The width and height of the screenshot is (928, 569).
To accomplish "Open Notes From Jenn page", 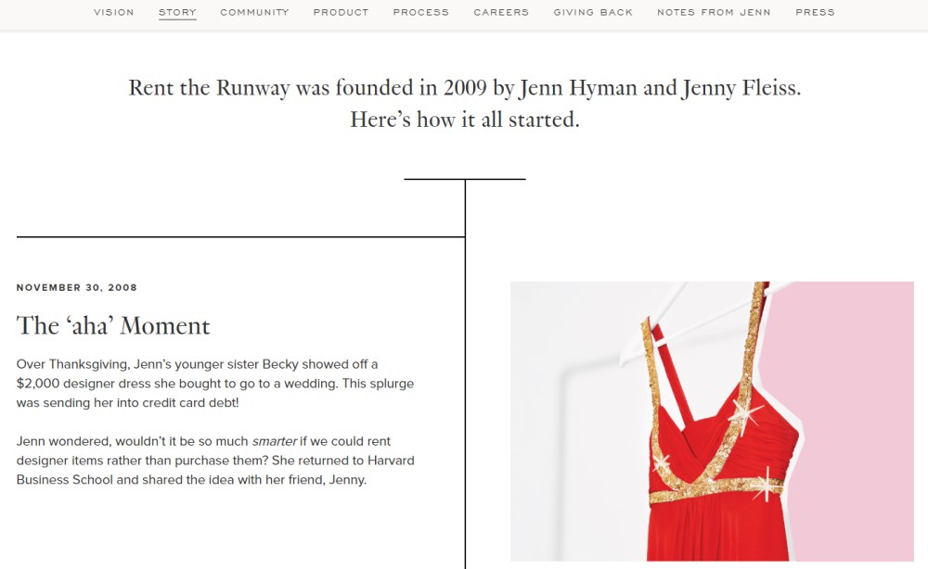I will click(714, 13).
